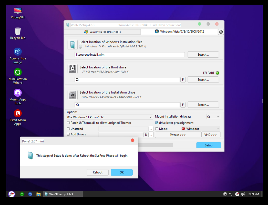Click the network tray icon

(x=231, y=194)
